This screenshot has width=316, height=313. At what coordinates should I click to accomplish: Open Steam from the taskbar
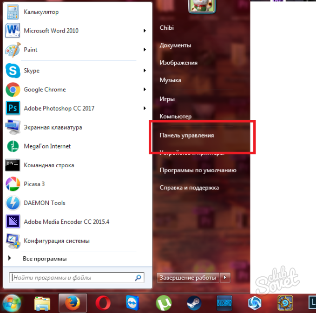pyautogui.click(x=193, y=303)
